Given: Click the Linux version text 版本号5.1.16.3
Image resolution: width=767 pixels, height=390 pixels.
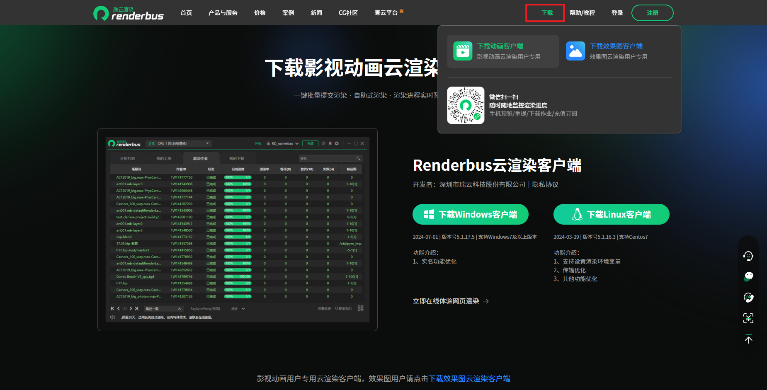Looking at the screenshot, I should click(x=599, y=237).
